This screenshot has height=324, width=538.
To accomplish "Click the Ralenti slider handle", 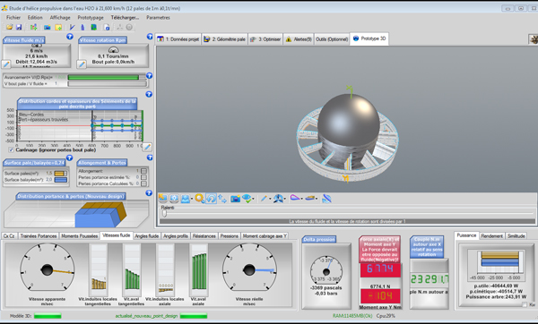I will 165,213.
